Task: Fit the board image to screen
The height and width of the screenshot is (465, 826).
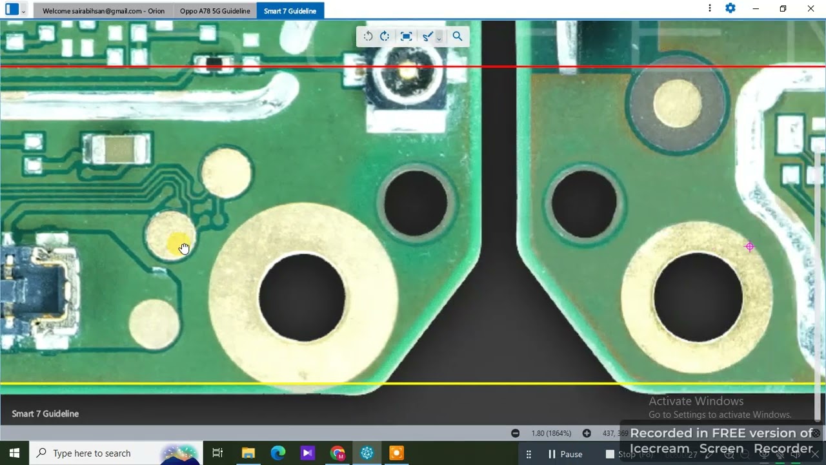Action: pyautogui.click(x=406, y=36)
